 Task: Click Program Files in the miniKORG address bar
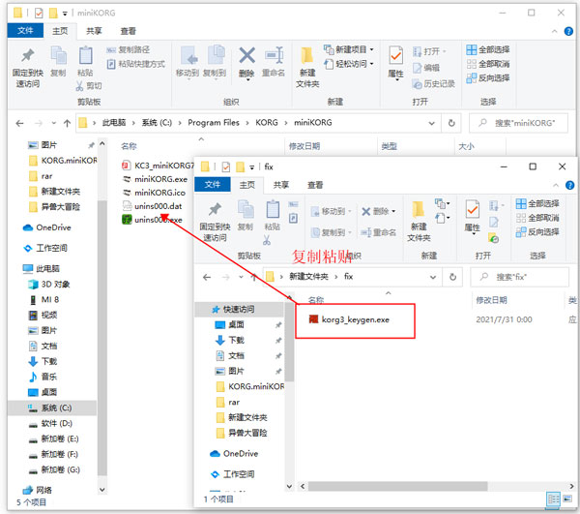[214, 123]
